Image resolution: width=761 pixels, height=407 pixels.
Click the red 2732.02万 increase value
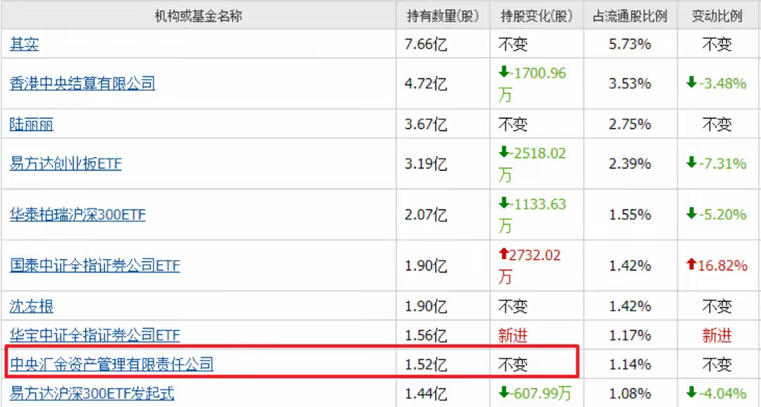click(x=530, y=266)
